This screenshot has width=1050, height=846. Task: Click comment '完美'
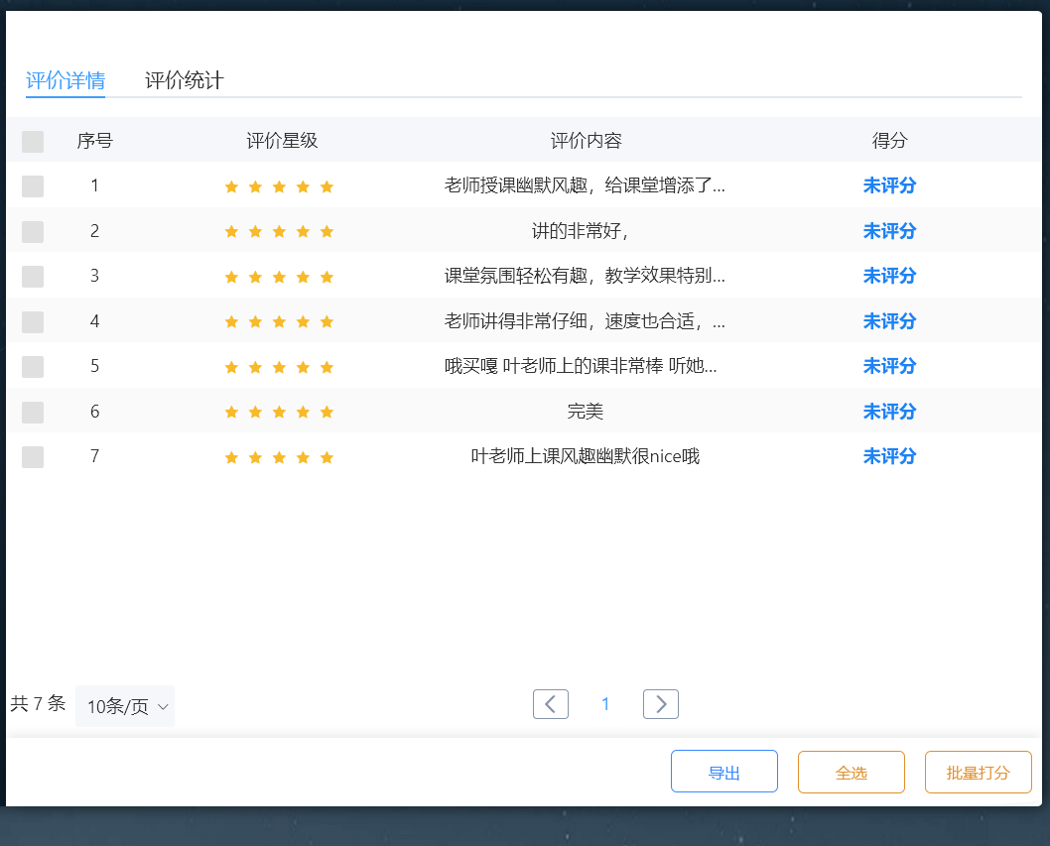[x=586, y=412]
